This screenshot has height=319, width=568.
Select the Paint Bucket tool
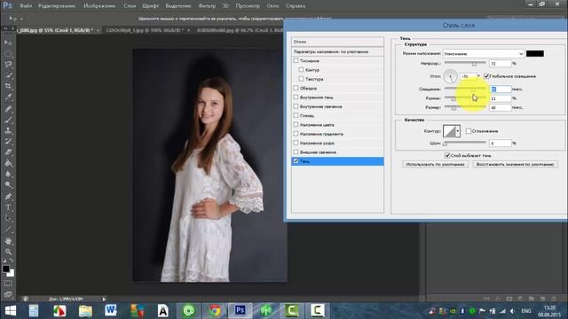click(x=8, y=163)
